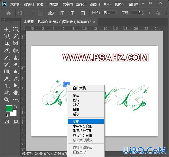
Task: Click the cross split warp icon
Action: tap(62, 13)
